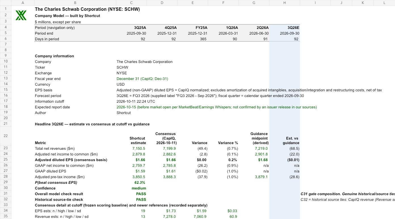The width and height of the screenshot is (395, 219).
Task: Click the fiscal year end value December 31
Action: click(142, 79)
